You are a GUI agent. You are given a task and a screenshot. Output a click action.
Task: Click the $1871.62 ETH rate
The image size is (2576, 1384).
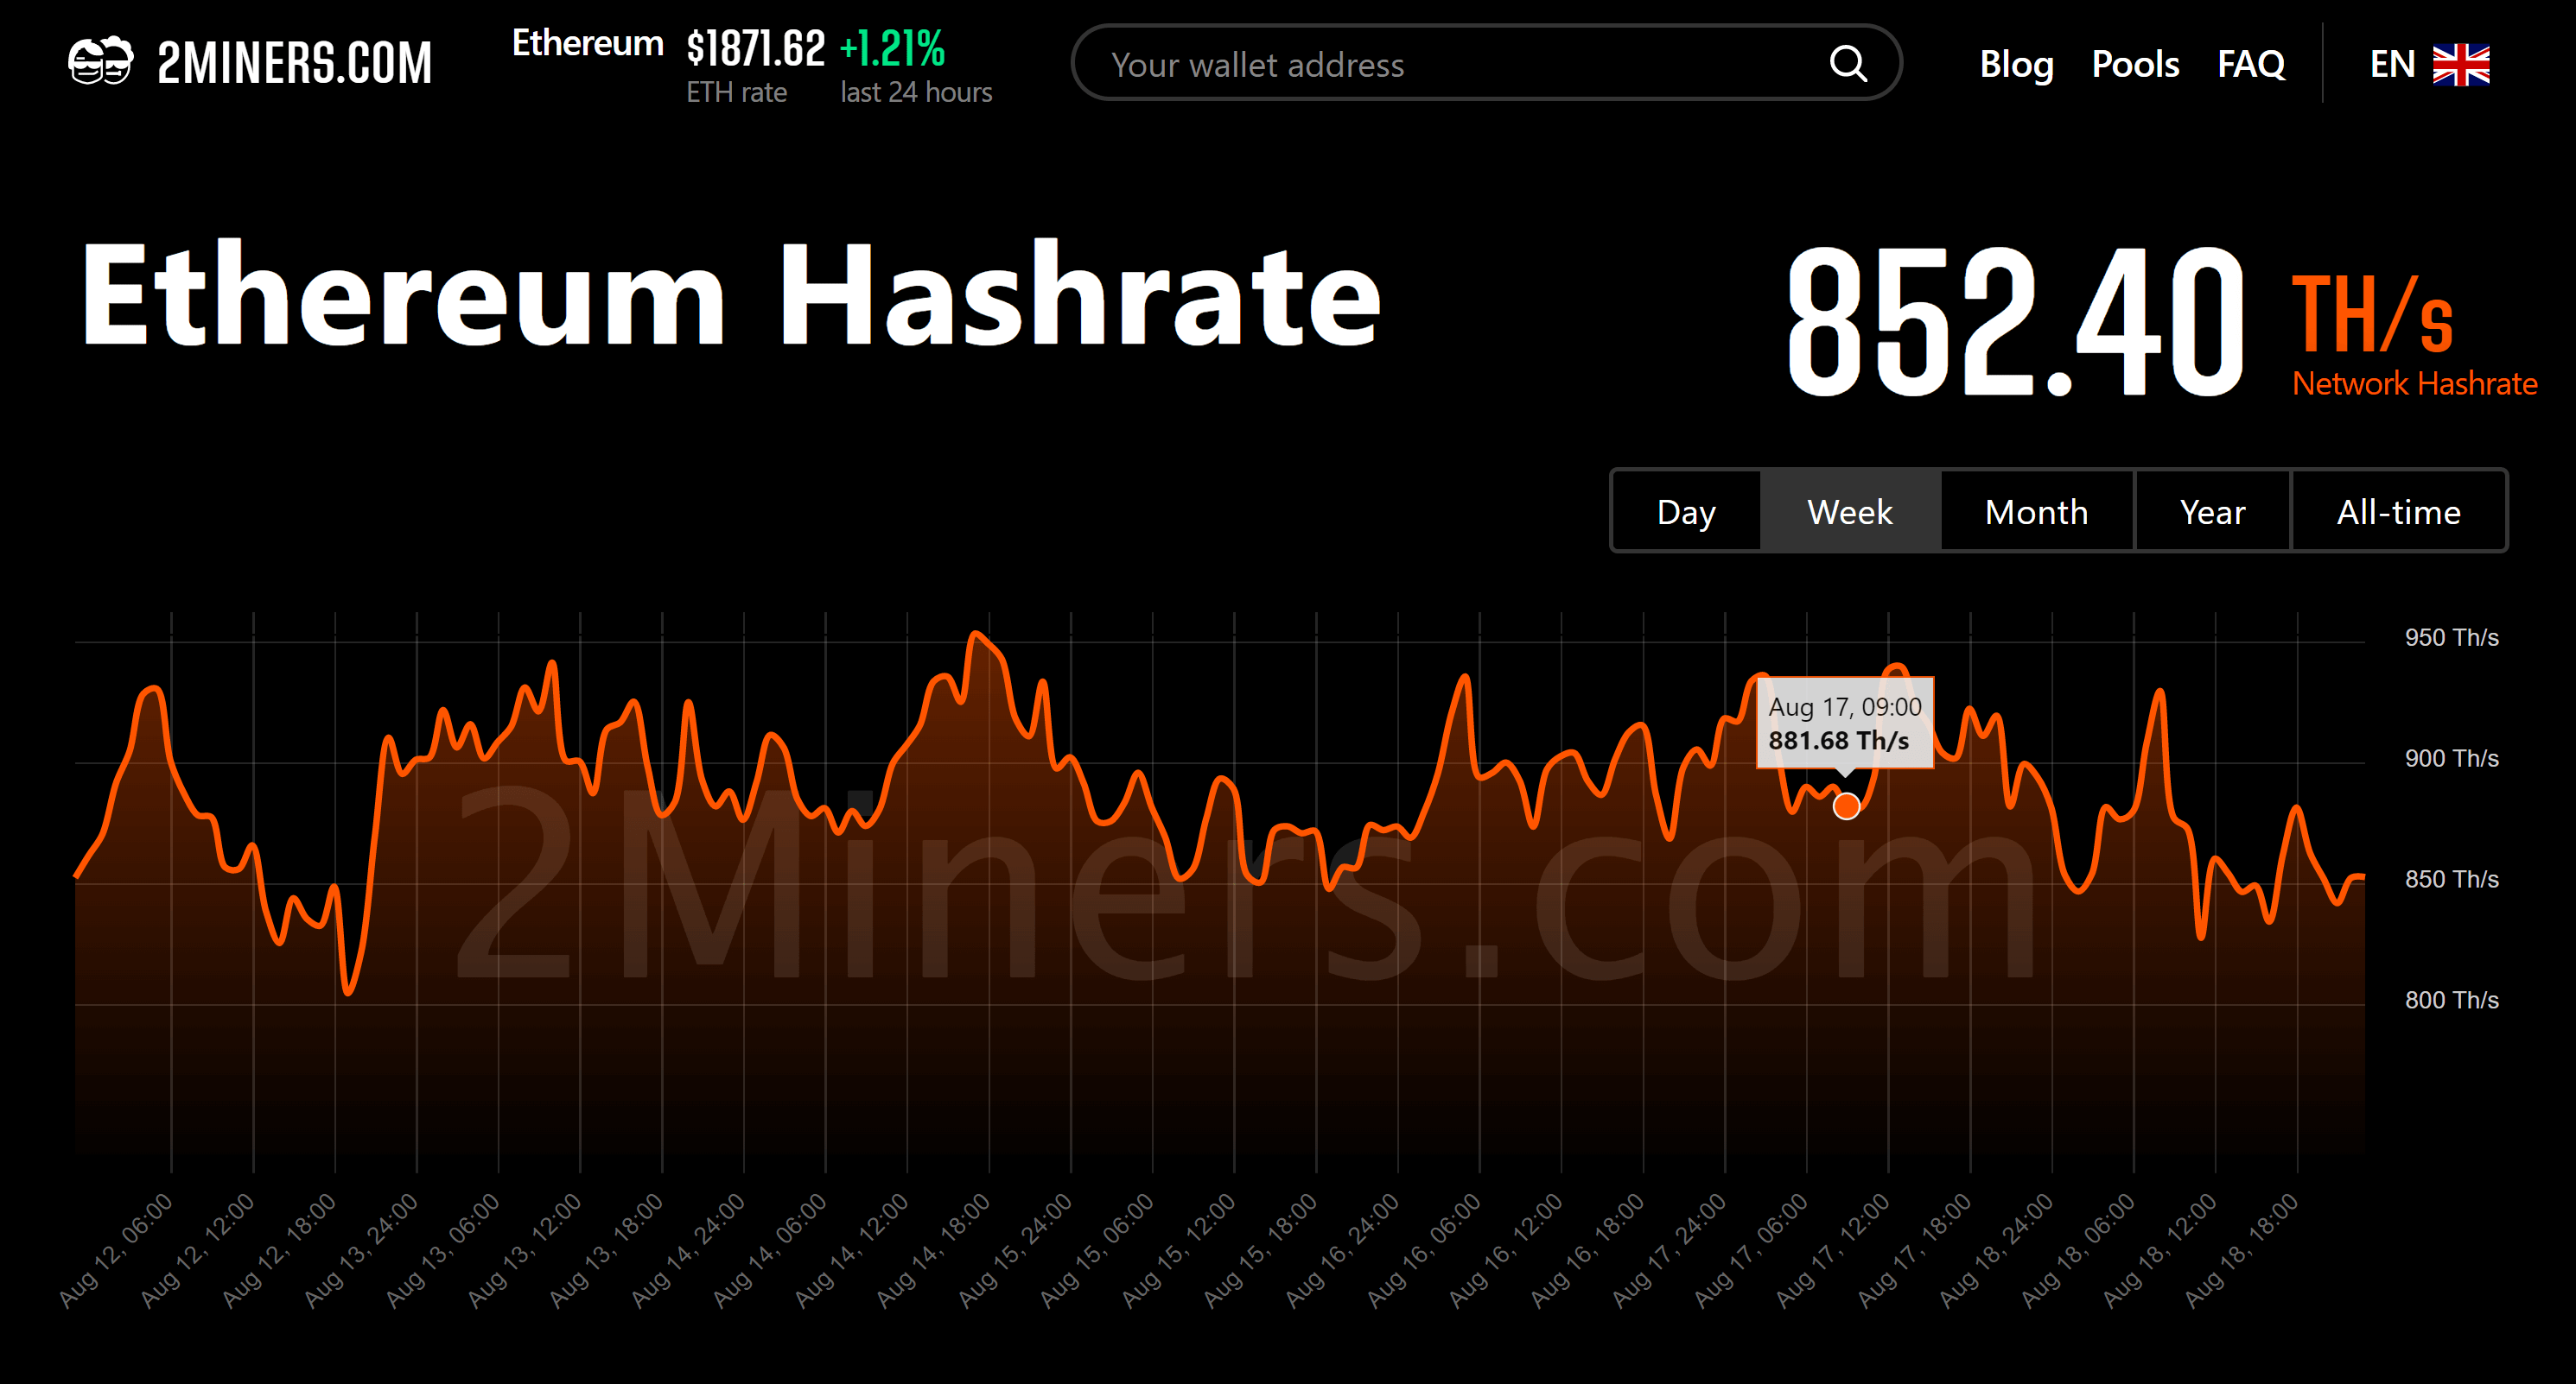click(755, 45)
